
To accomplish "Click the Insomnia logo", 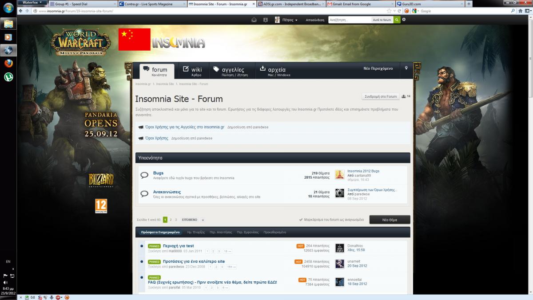I will click(178, 43).
